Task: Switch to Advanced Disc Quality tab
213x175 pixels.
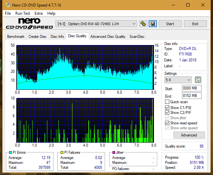Action: (108, 37)
